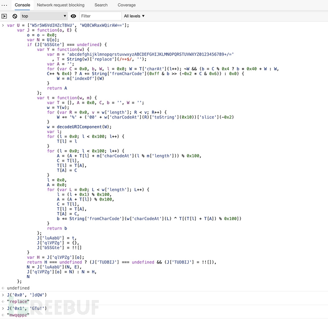The height and width of the screenshot is (319, 328).
Task: Open the three-dot more options menu
Action: (4, 5)
